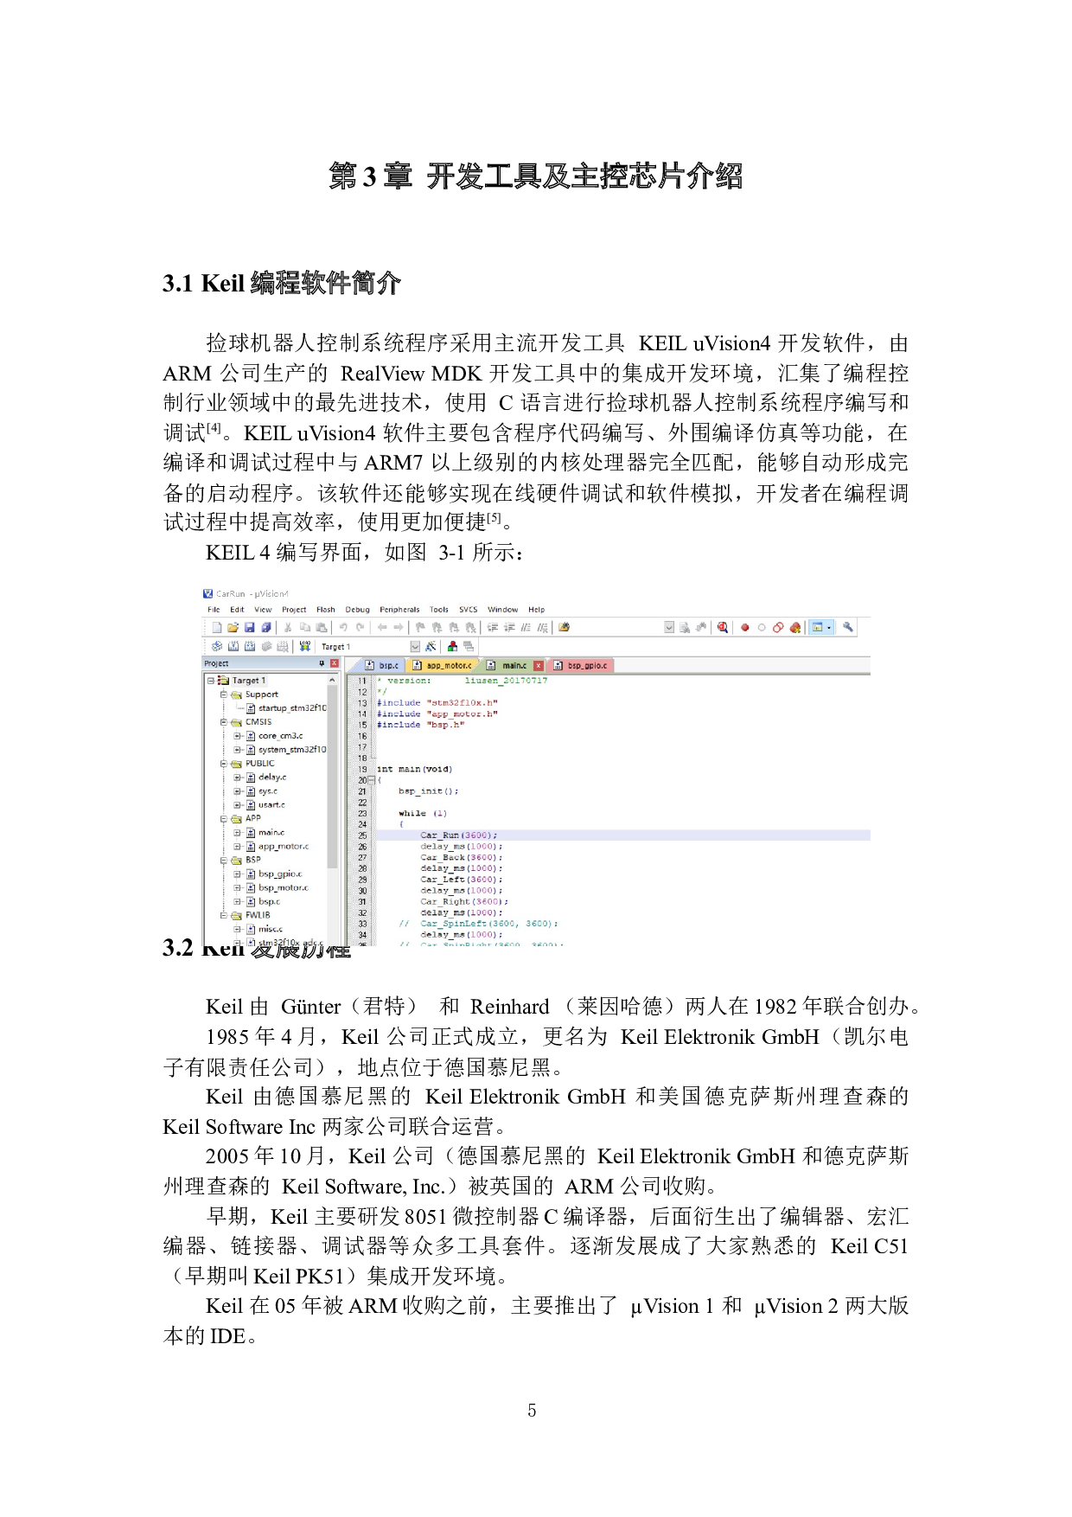1072x1517 pixels.
Task: Start the debug session via magnifier icon
Action: coord(723,628)
